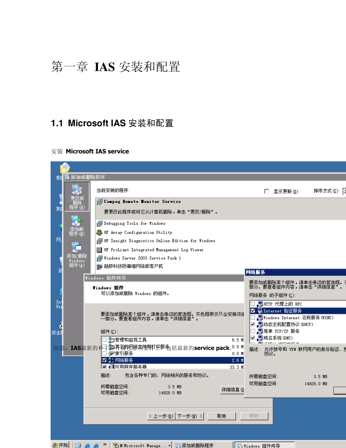
Task: Select the Compaq Remote Monitor Service entry text
Action: [x=142, y=201]
